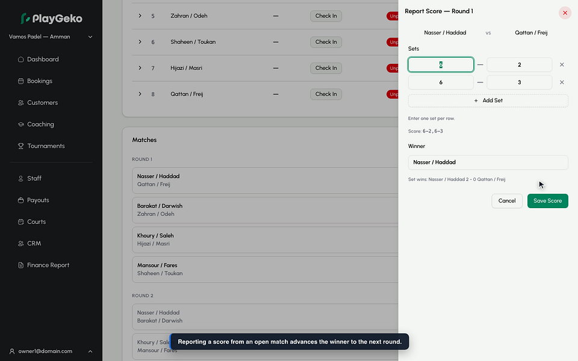578x361 pixels.
Task: Close the Report Score panel
Action: pyautogui.click(x=565, y=13)
